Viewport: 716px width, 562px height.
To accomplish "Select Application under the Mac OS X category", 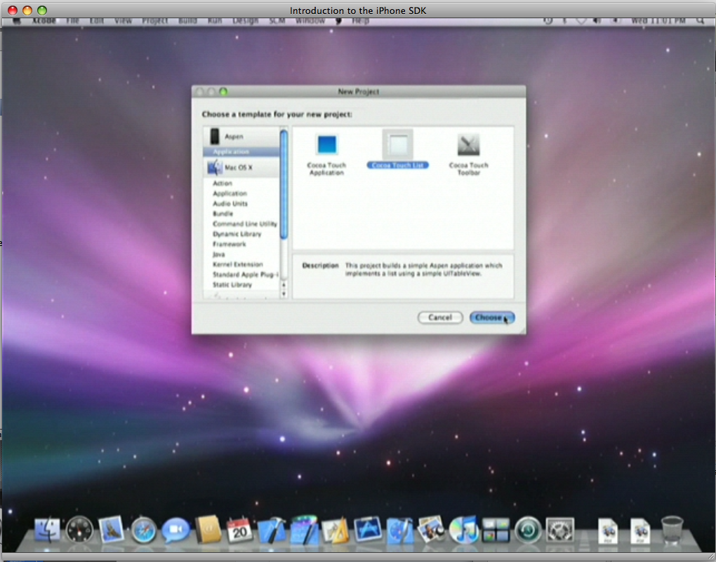I will point(230,193).
